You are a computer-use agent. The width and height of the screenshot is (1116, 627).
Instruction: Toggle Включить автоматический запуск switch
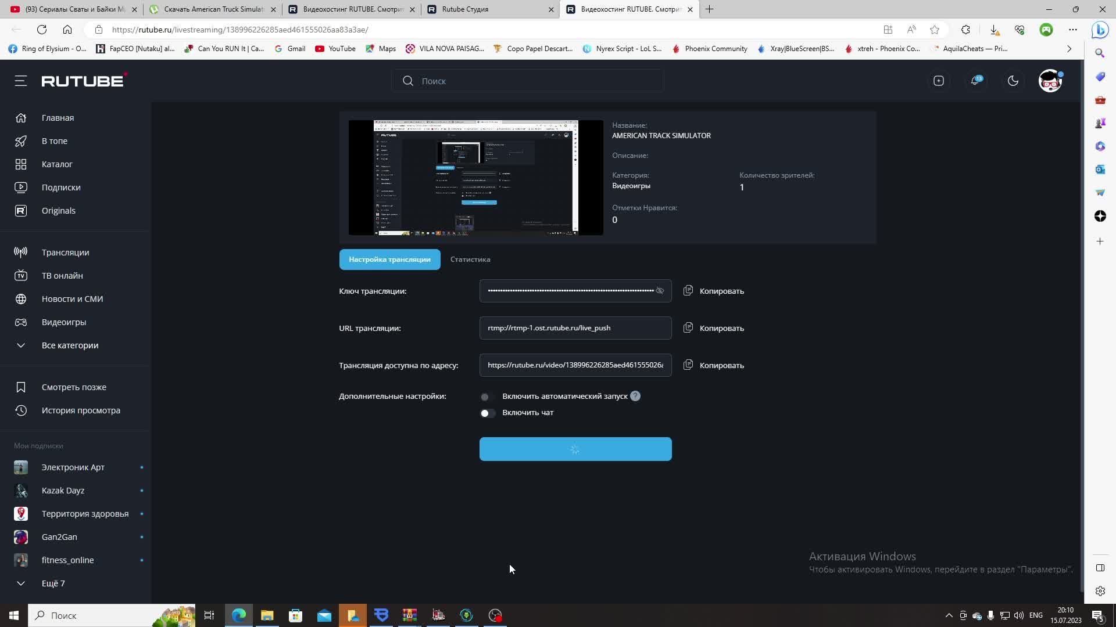click(488, 397)
